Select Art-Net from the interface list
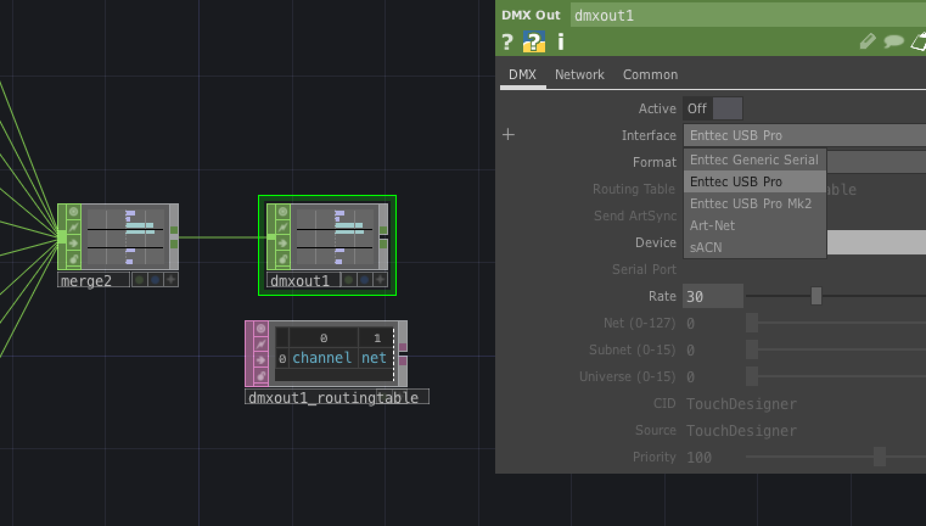Image resolution: width=926 pixels, height=526 pixels. pos(712,225)
